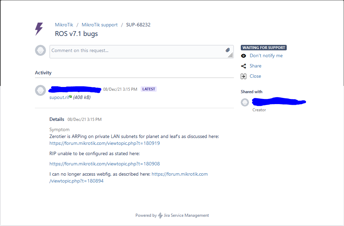The width and height of the screenshot is (344, 226).
Task: Click the Share link
Action: (256, 66)
